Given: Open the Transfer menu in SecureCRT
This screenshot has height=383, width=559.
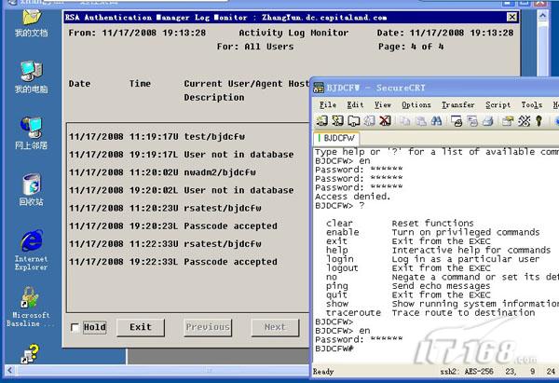Looking at the screenshot, I should 458,105.
